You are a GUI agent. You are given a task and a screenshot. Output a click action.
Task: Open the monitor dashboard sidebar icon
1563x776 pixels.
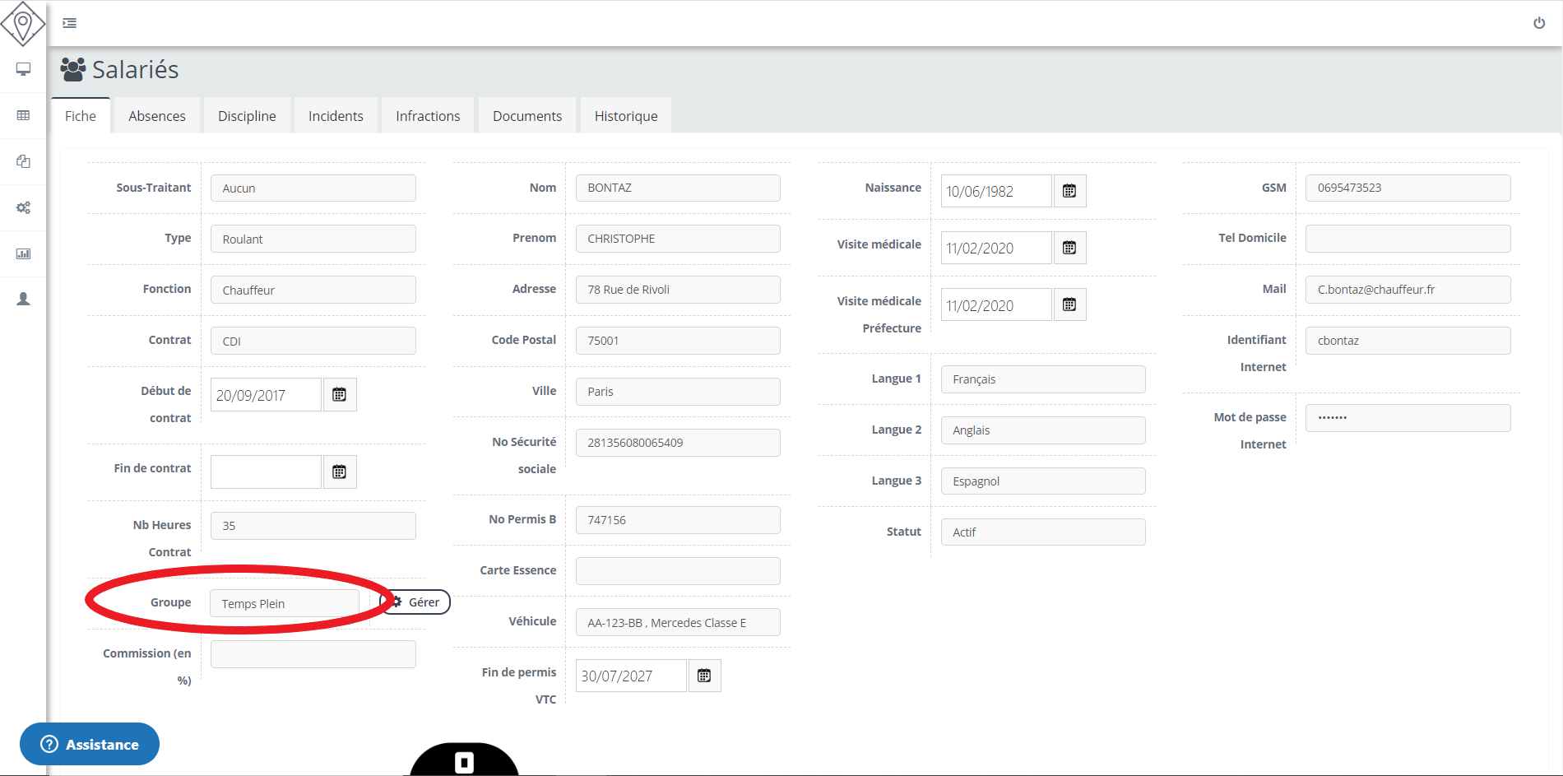point(23,69)
